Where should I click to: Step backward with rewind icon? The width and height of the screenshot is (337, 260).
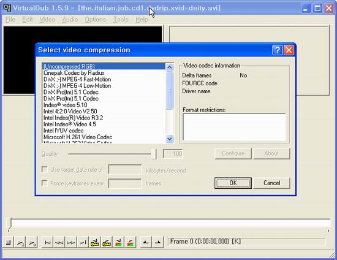point(59,242)
